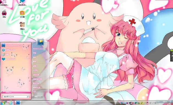Open the Administrator user folder
This screenshot has width=173, height=105.
[x=38, y=49]
